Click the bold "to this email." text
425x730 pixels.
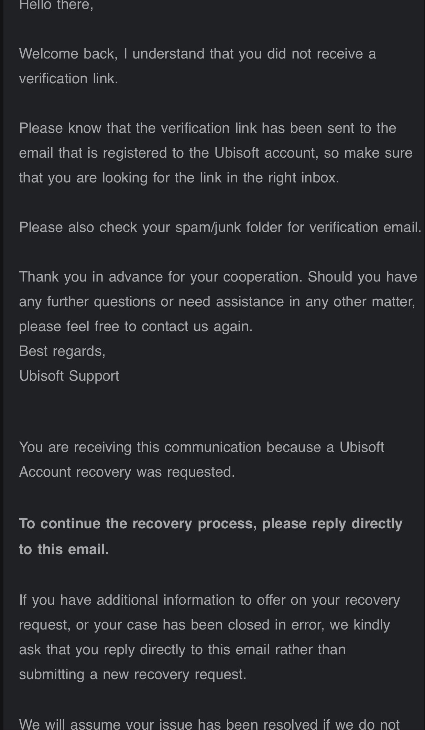coord(64,549)
